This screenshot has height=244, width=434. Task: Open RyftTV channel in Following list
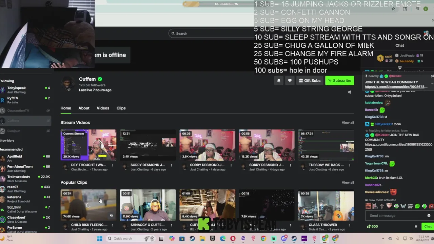25,100
